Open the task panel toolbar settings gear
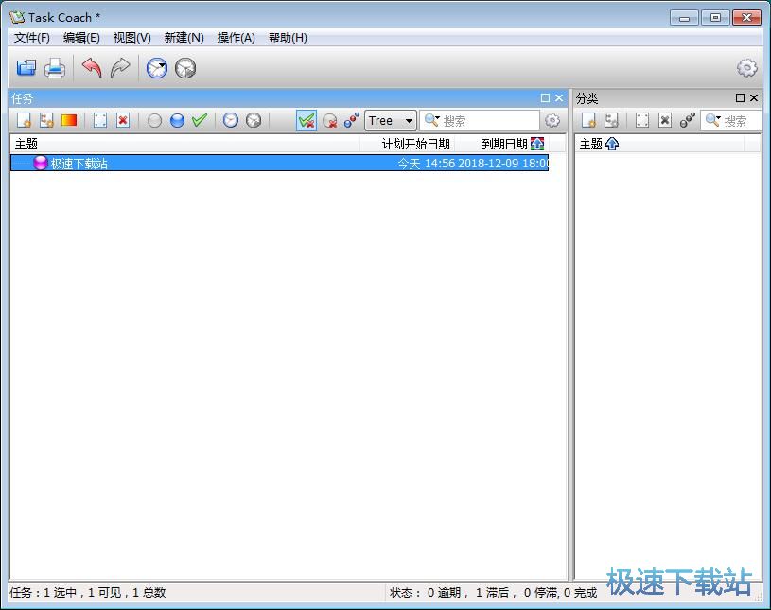The height and width of the screenshot is (610, 771). point(552,120)
